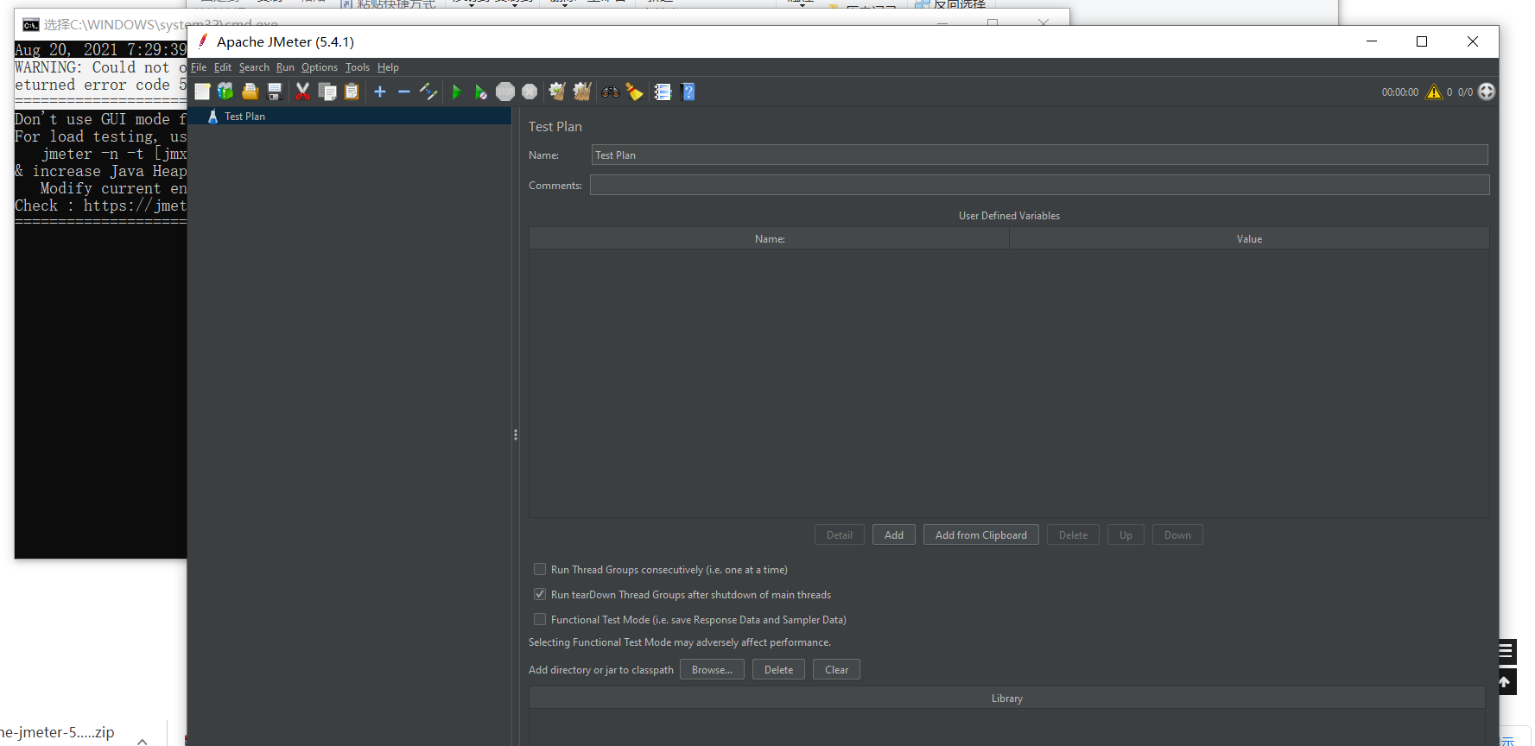The width and height of the screenshot is (1535, 746).
Task: Click the blue plus Expand All icon
Action: [x=380, y=92]
